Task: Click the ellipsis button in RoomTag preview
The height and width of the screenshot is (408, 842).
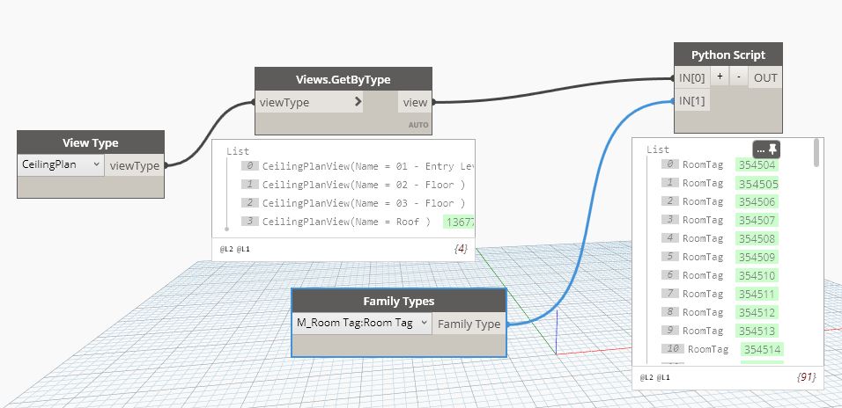Action: (x=761, y=150)
